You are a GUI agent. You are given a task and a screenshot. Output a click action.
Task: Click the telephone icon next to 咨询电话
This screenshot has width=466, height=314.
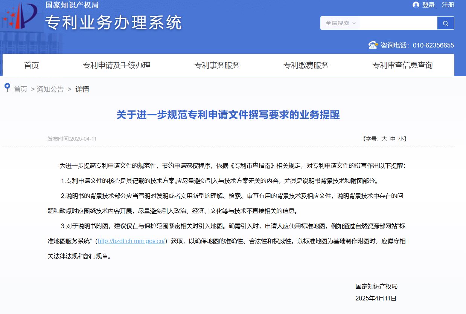pyautogui.click(x=373, y=45)
